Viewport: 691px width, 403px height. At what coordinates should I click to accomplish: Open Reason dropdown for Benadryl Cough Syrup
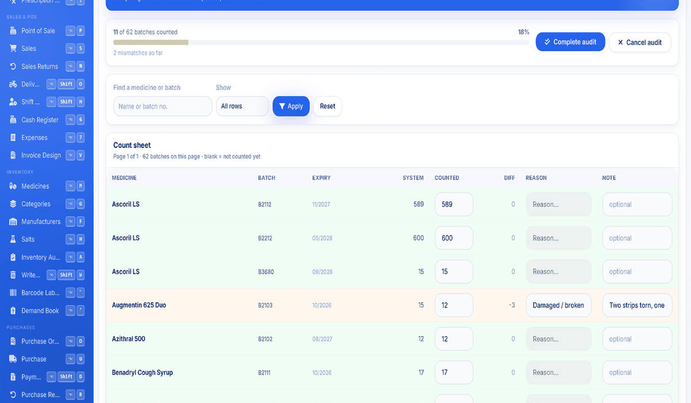(559, 372)
